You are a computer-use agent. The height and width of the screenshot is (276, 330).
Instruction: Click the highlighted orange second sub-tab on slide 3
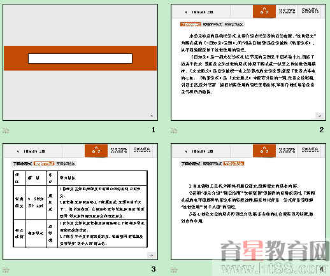click(x=44, y=163)
